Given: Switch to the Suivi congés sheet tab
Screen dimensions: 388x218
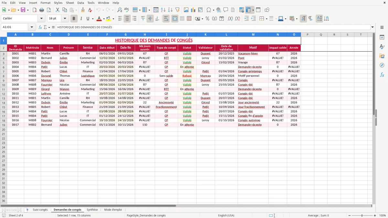Looking at the screenshot, I should click(40, 210).
